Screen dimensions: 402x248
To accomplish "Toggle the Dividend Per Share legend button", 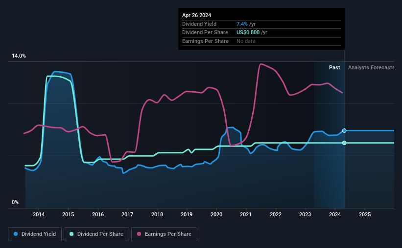I will [96, 234].
